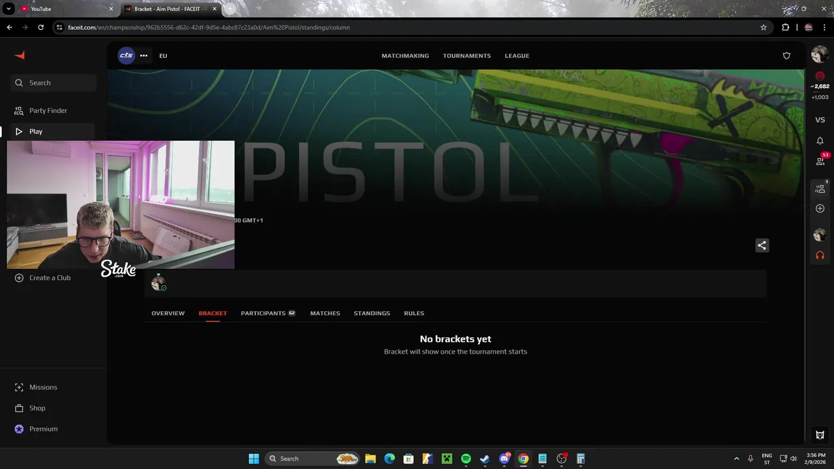Open Discord from taskbar
This screenshot has width=834, height=469.
pyautogui.click(x=504, y=459)
